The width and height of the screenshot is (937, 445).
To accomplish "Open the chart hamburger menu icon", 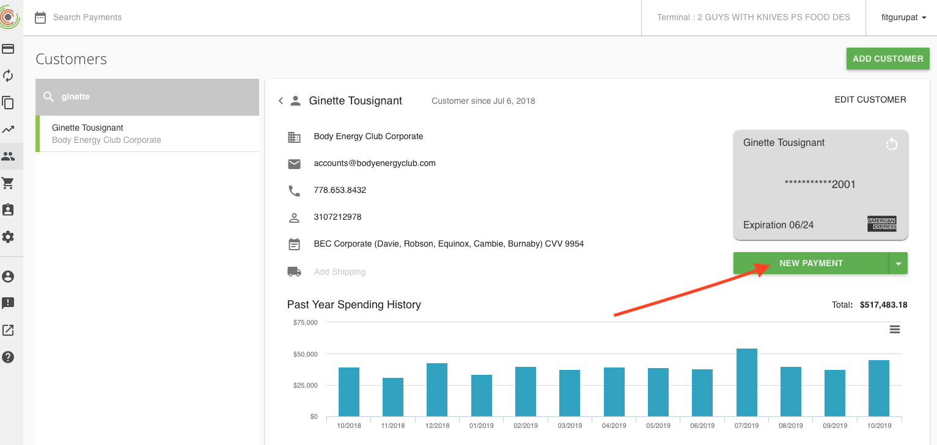I will (x=895, y=330).
